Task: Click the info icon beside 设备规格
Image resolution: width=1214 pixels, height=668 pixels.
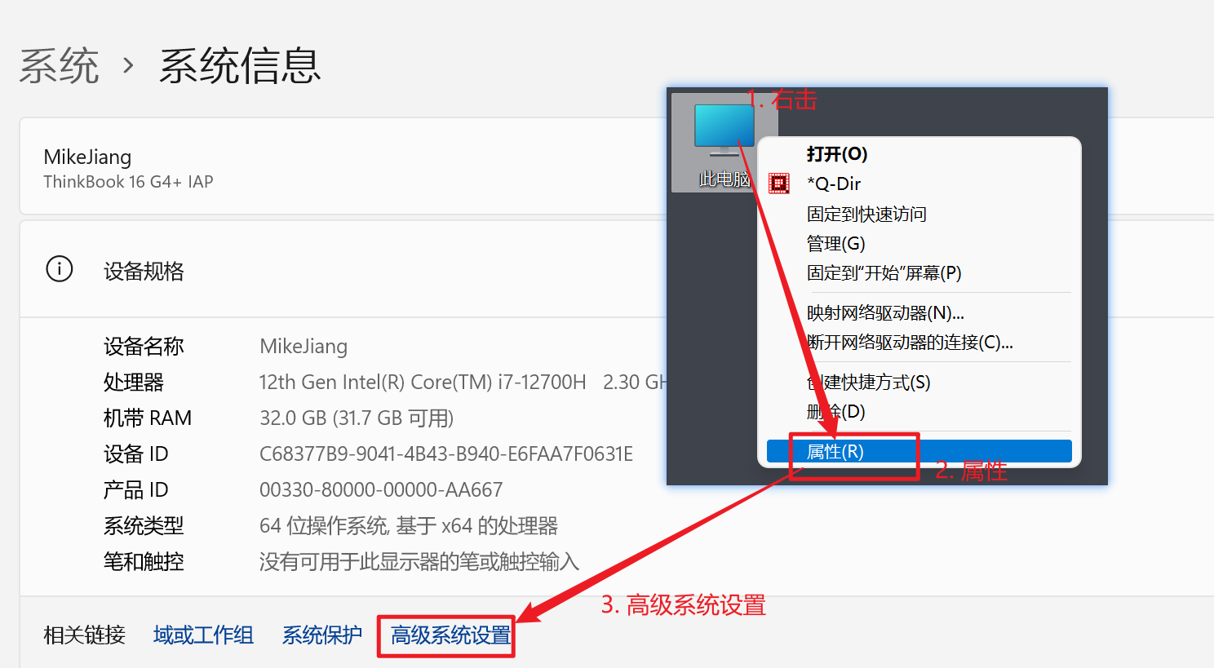Action: 60,268
